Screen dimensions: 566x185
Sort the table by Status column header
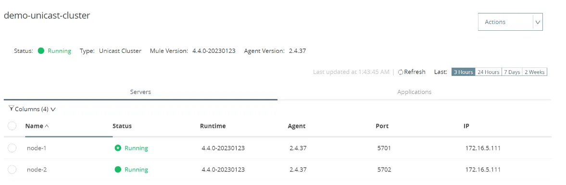(122, 126)
